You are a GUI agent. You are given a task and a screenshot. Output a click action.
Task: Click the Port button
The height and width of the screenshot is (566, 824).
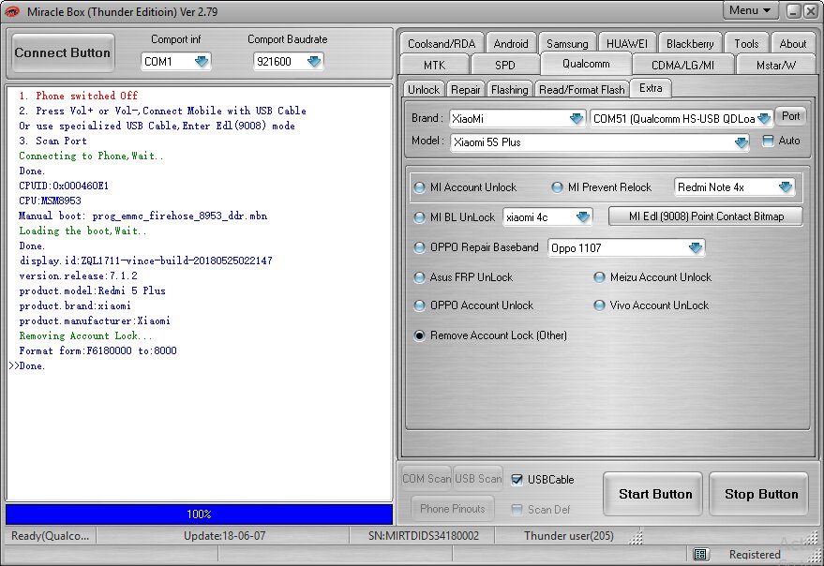point(790,116)
